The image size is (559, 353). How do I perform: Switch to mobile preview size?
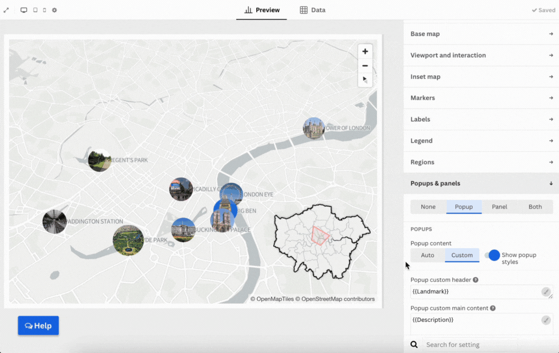44,10
